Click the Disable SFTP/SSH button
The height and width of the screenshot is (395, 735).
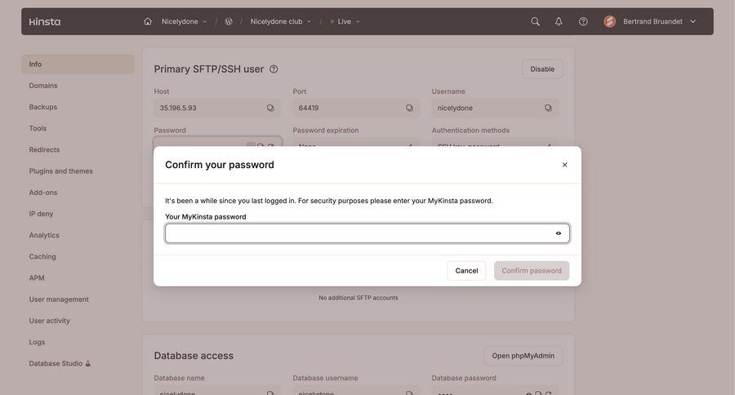click(542, 69)
